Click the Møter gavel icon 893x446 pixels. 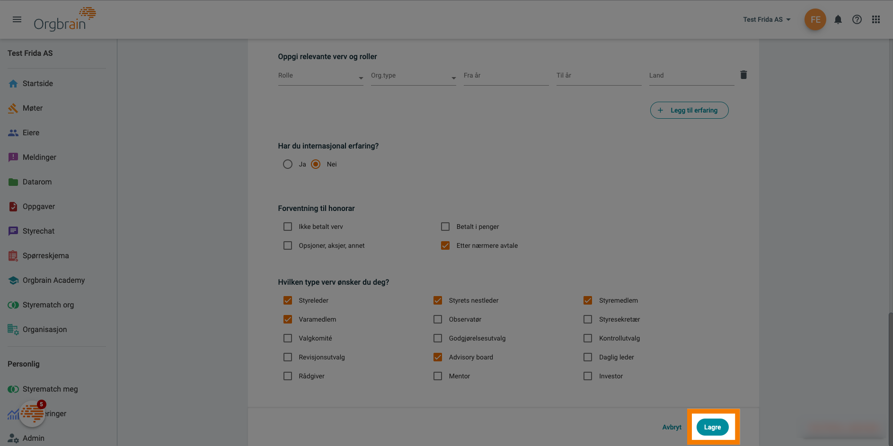tap(13, 108)
